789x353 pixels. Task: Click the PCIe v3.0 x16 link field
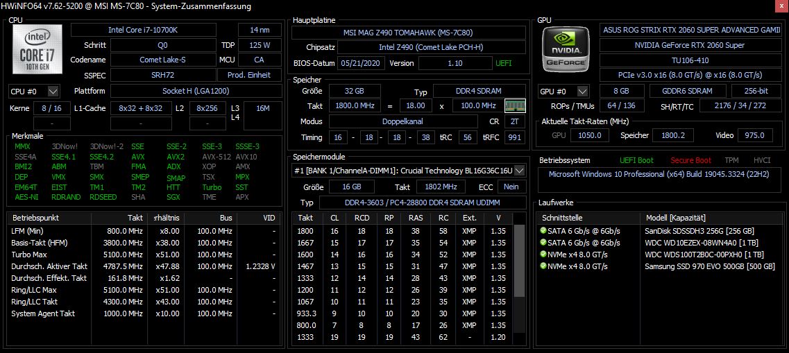(689, 75)
